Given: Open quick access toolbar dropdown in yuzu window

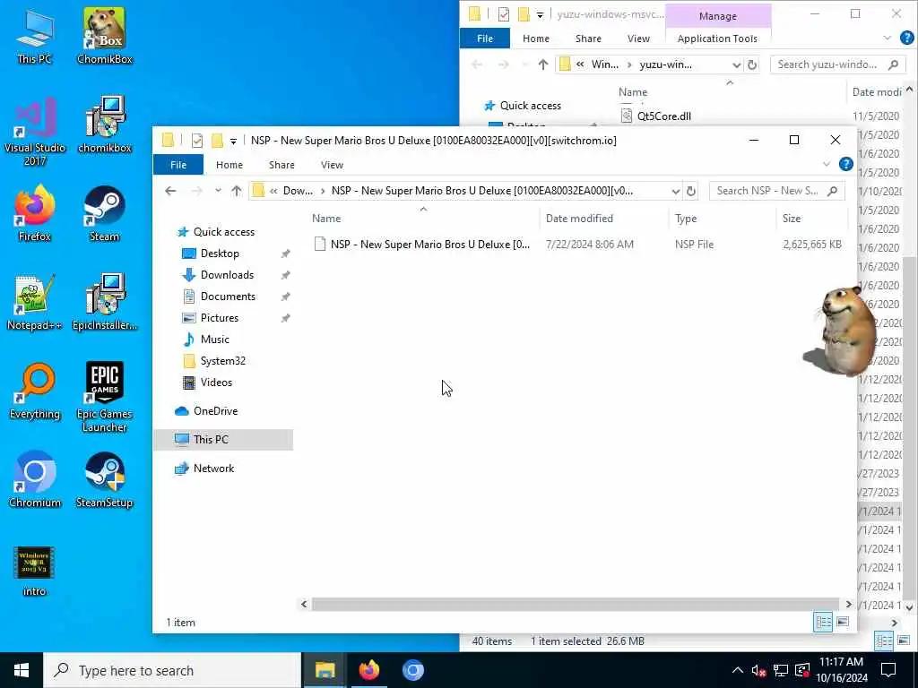Looking at the screenshot, I should point(540,14).
